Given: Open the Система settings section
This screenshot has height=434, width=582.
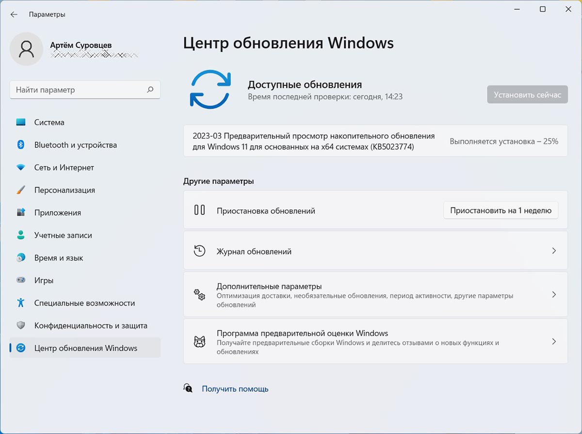Looking at the screenshot, I should point(85,123).
